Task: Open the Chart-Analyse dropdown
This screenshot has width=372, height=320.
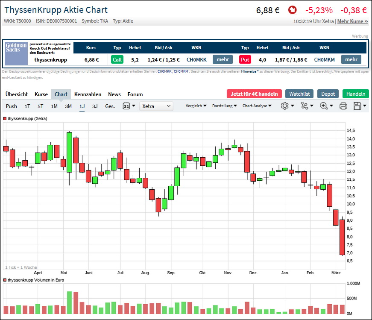Action: tap(257, 106)
